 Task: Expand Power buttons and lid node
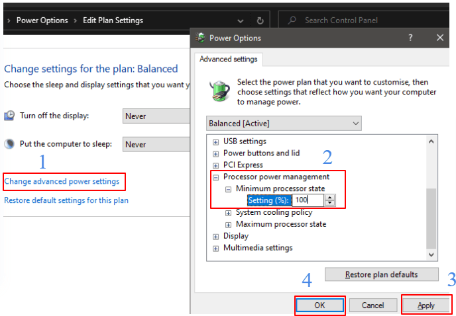coord(216,154)
